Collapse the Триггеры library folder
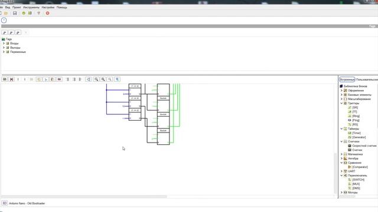The image size is (378, 212). click(x=341, y=104)
